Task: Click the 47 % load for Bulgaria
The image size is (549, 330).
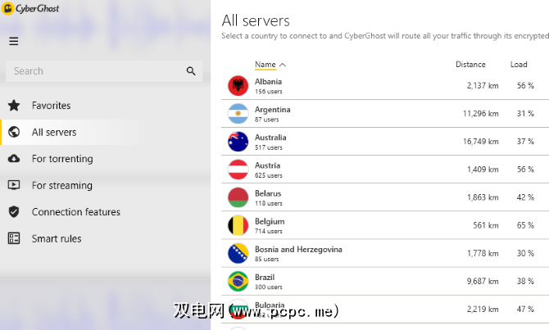Action: click(525, 310)
